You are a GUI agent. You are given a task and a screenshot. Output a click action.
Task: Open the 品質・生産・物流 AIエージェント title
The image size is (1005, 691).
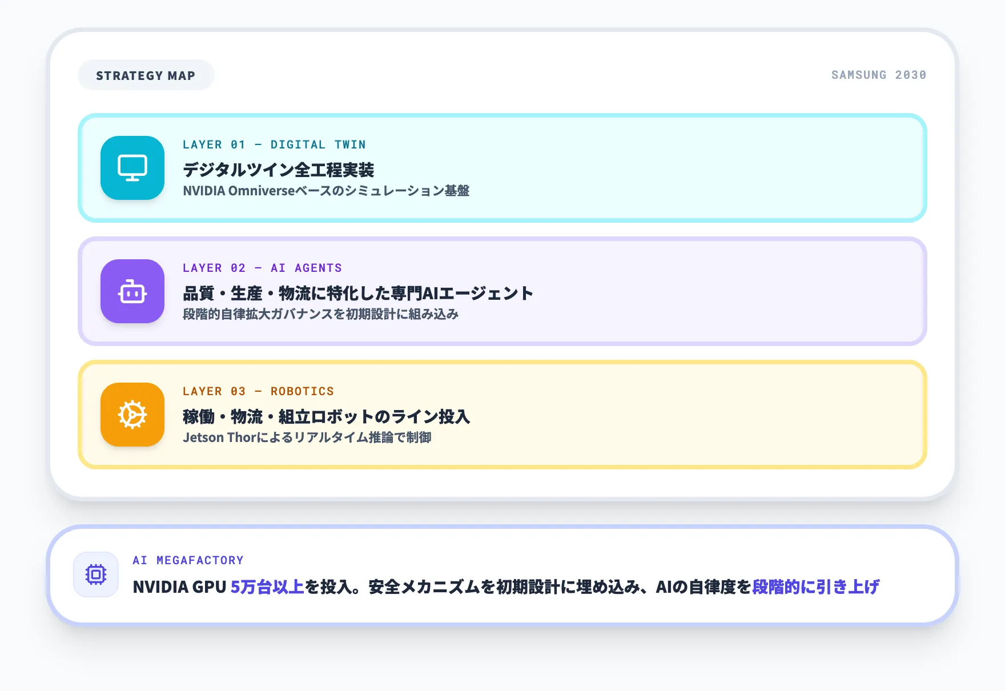click(358, 293)
